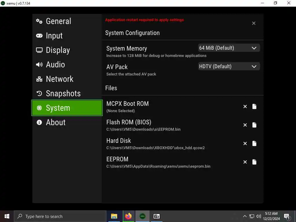This screenshot has width=296, height=222.
Task: Click the xemu taskbar icon
Action: click(x=143, y=216)
